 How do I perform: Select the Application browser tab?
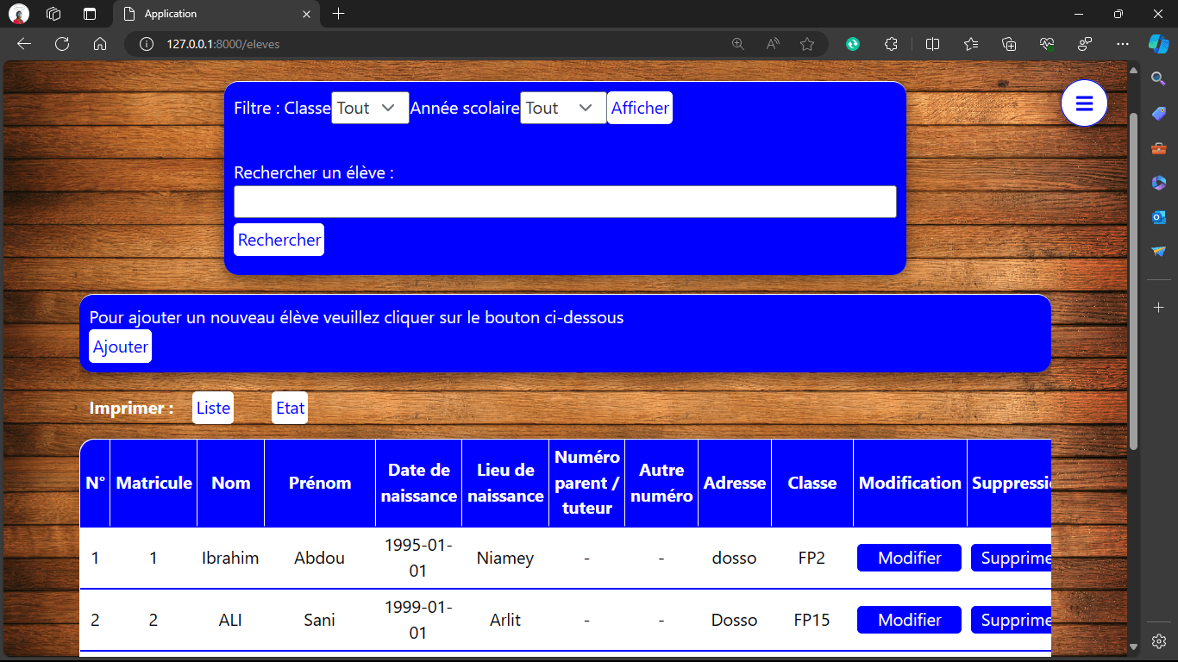click(x=216, y=14)
